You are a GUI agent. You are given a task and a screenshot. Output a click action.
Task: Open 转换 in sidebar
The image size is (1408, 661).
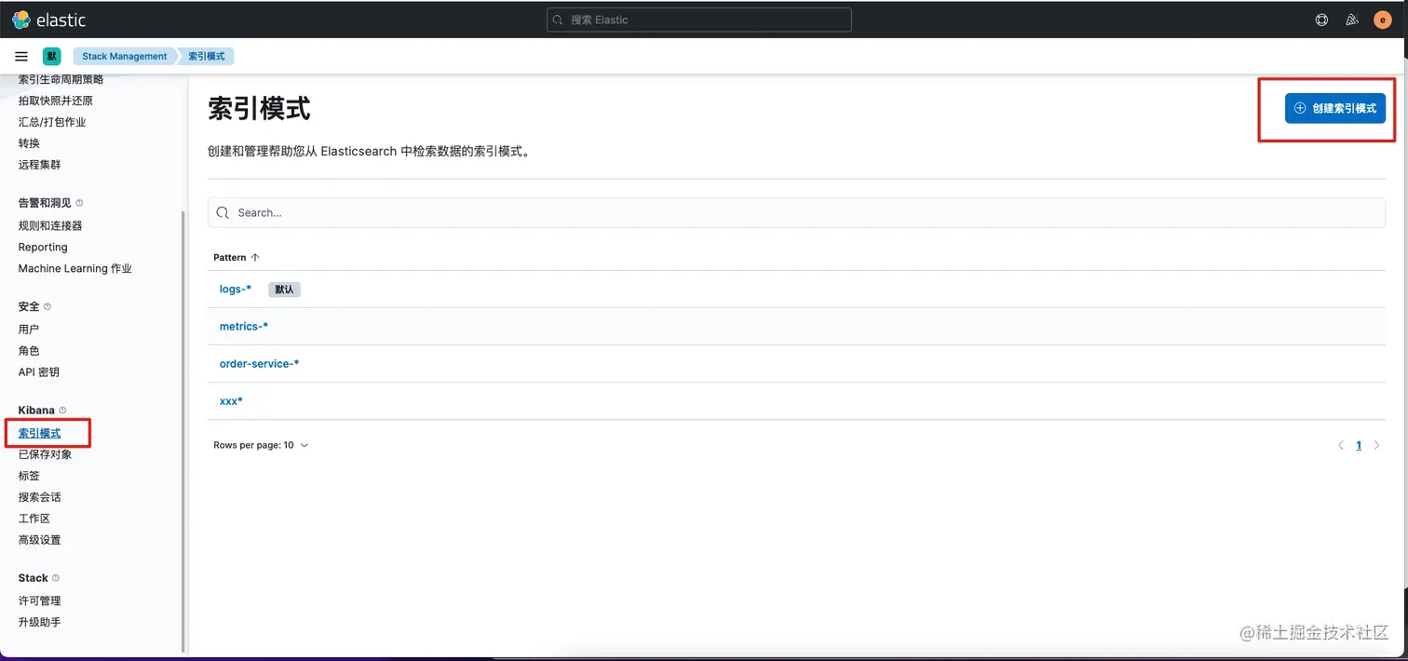pyautogui.click(x=29, y=143)
